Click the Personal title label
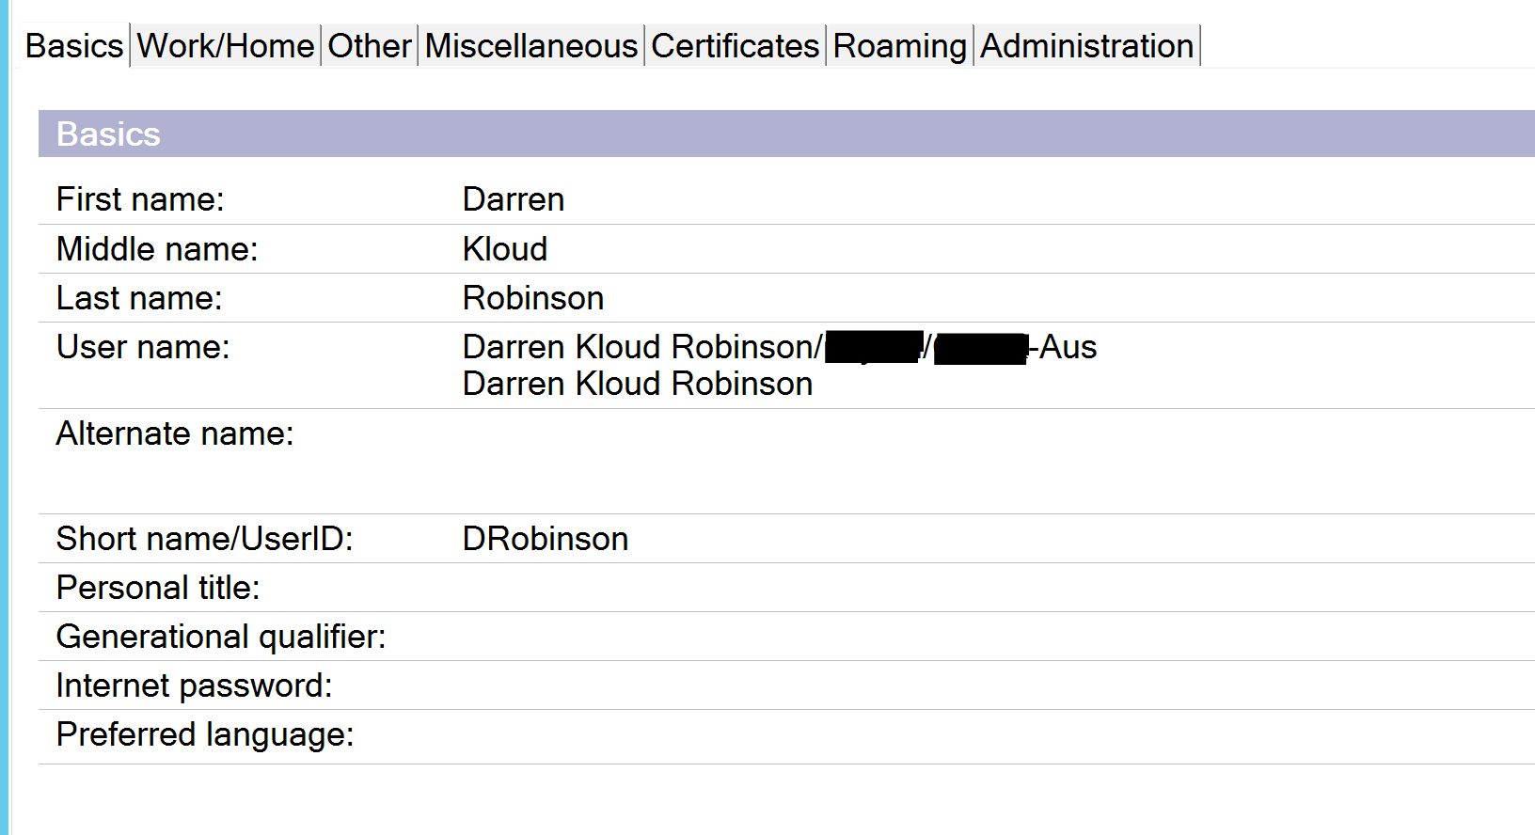 point(158,588)
